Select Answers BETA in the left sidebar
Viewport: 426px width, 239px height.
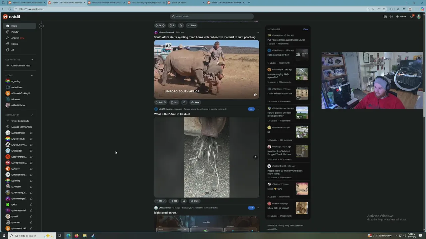pos(20,38)
